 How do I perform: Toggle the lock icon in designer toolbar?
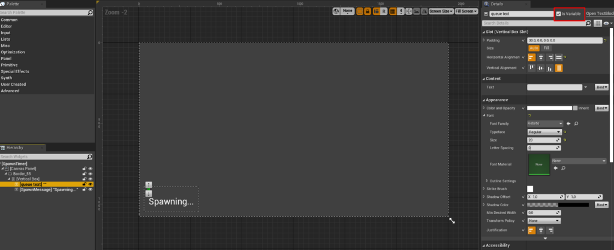(368, 11)
